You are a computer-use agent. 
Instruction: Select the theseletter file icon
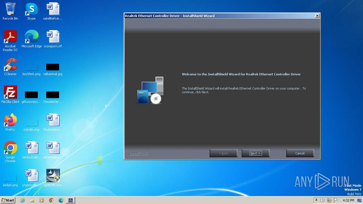pyautogui.click(x=53, y=97)
